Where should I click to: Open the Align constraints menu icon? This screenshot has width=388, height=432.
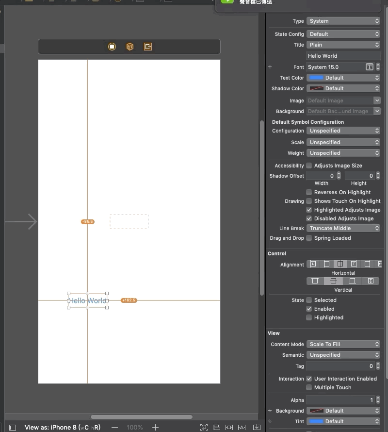click(x=217, y=427)
